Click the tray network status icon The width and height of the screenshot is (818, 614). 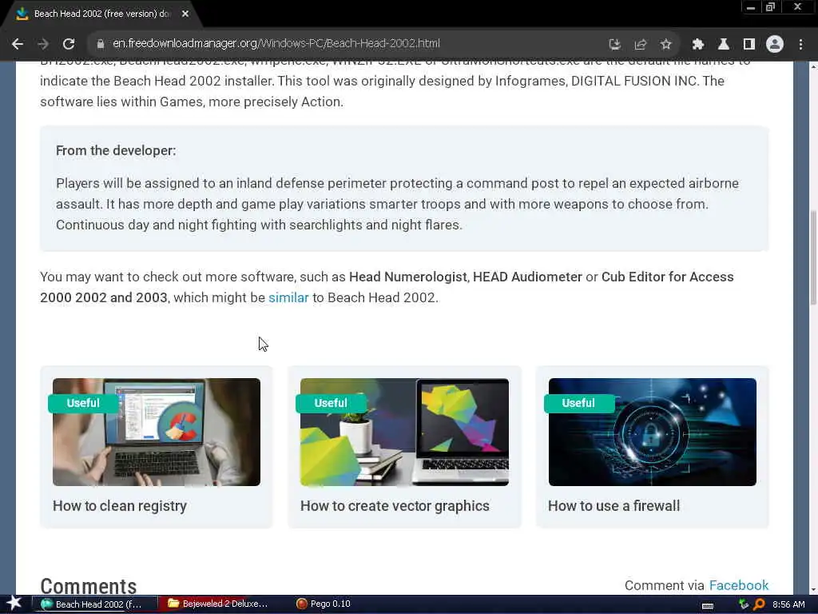point(744,604)
